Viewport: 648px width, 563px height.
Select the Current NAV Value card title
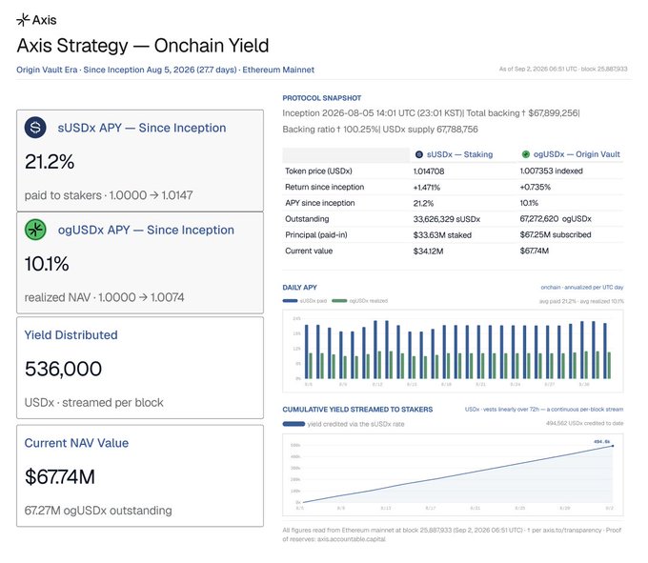(x=76, y=443)
